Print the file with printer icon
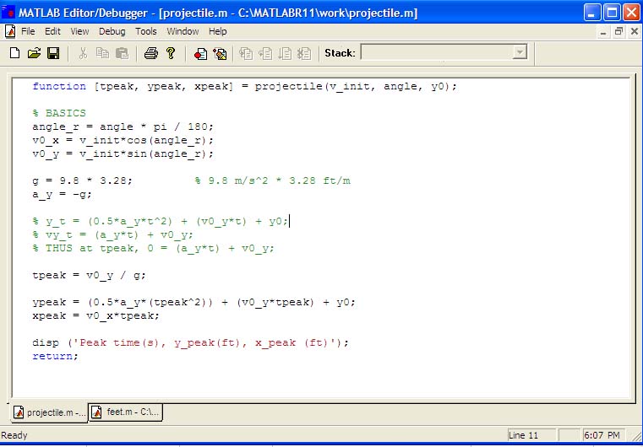This screenshot has width=643, height=447. click(151, 53)
